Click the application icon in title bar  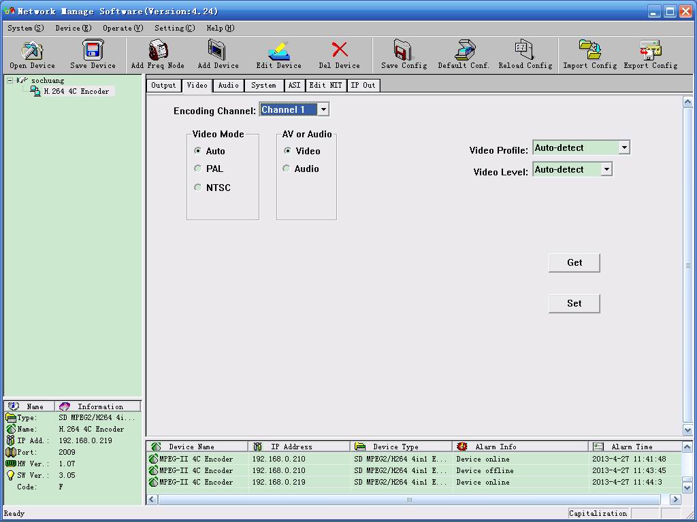pos(10,11)
